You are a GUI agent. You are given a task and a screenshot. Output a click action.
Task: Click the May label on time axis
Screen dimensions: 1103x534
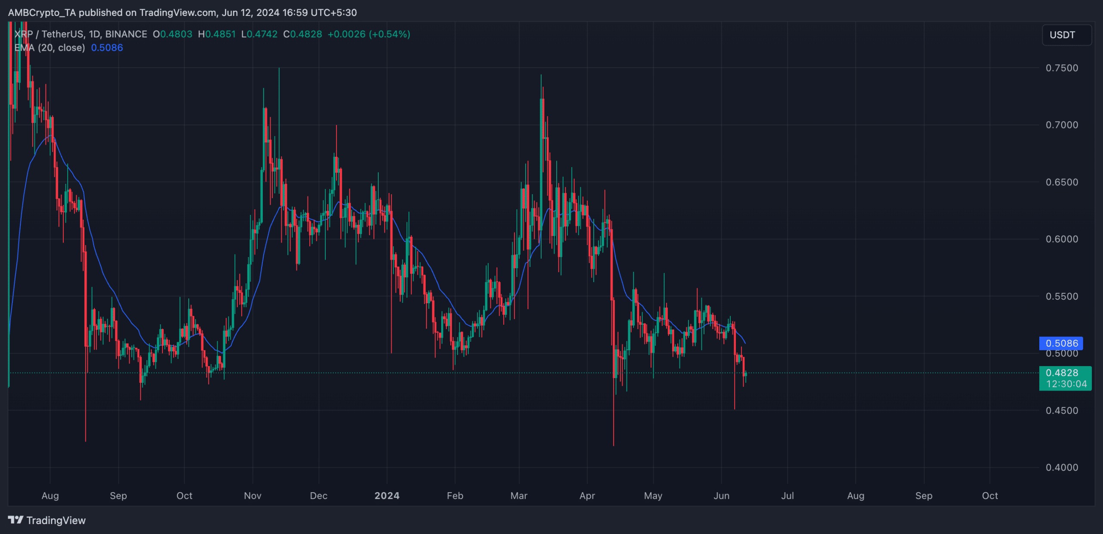[653, 496]
